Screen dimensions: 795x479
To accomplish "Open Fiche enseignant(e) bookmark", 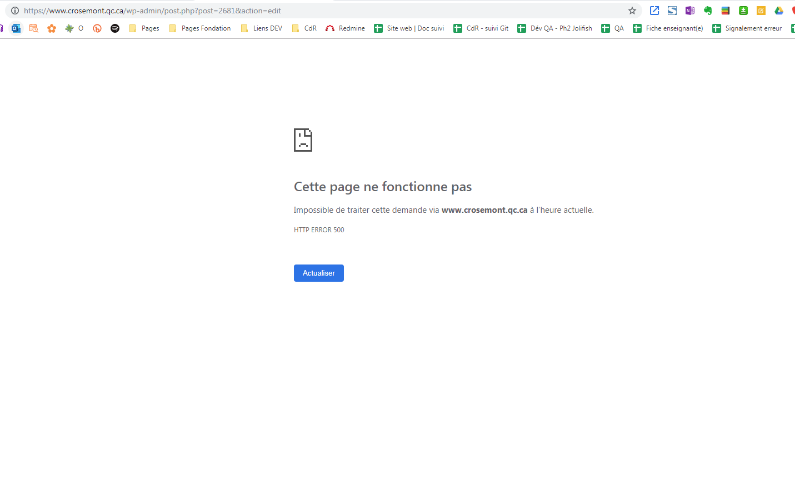I will pyautogui.click(x=668, y=28).
